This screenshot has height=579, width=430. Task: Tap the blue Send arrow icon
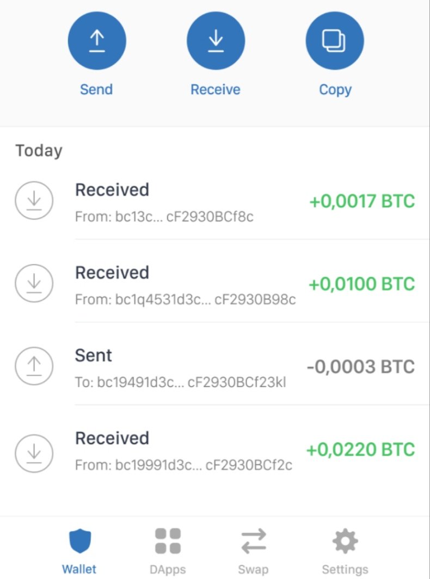point(97,41)
